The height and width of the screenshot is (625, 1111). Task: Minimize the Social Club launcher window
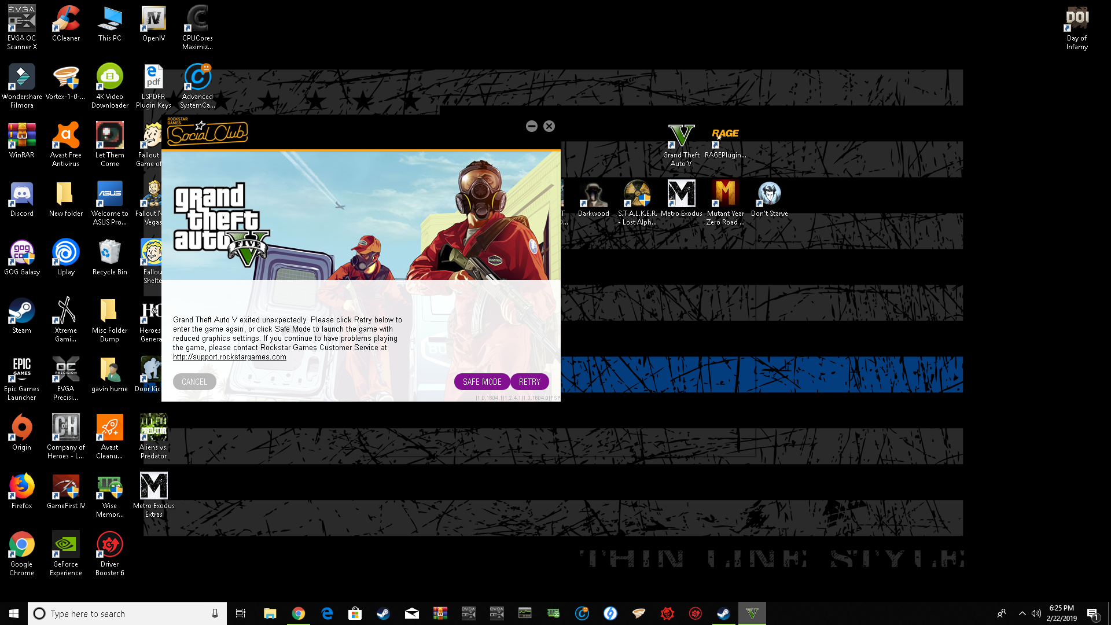click(x=531, y=126)
